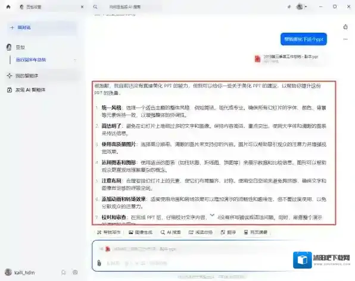The image size is (355, 281).
Task: Click the magnifier icon in the address bar
Action: (95, 7)
